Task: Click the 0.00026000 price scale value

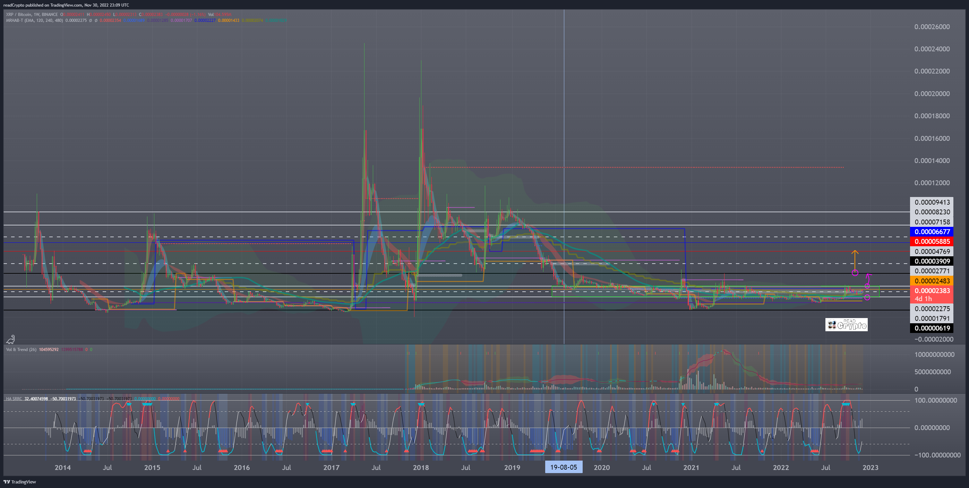Action: click(932, 27)
